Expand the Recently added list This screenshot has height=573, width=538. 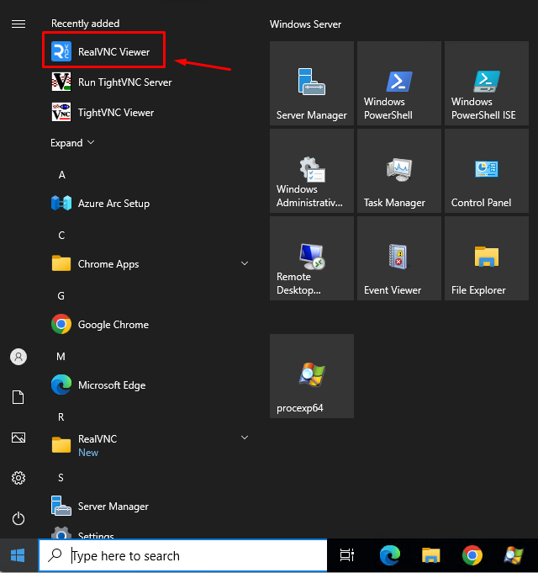point(72,143)
